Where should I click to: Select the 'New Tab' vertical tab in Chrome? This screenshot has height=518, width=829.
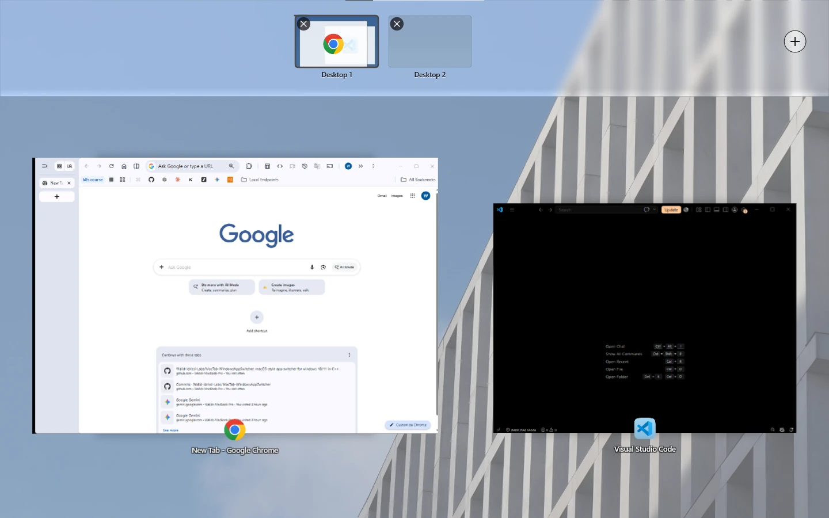(x=56, y=183)
